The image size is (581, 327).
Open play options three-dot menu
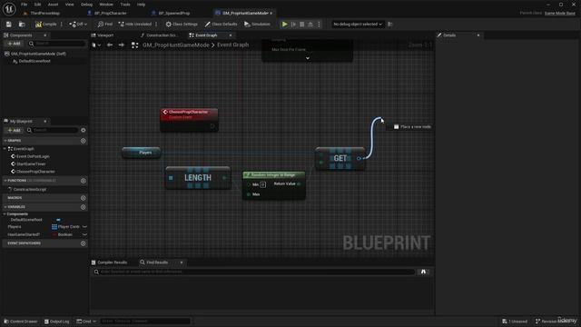(x=319, y=25)
